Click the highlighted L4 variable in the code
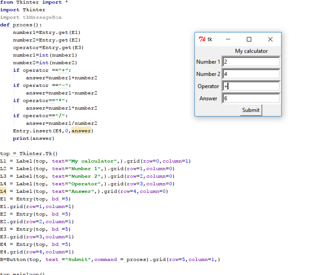This screenshot has width=318, height=275. 4,191
